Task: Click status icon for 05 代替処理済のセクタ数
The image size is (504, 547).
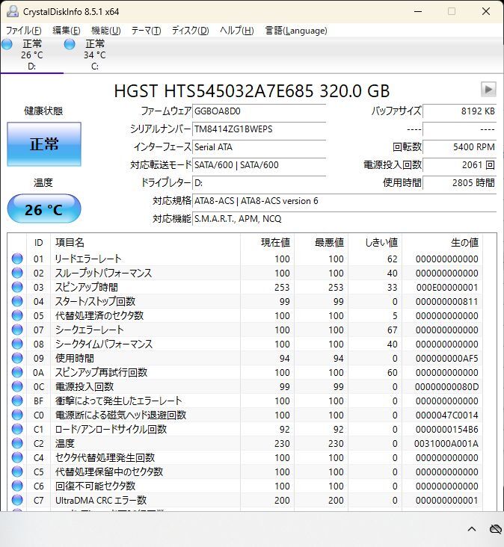Action: point(17,315)
